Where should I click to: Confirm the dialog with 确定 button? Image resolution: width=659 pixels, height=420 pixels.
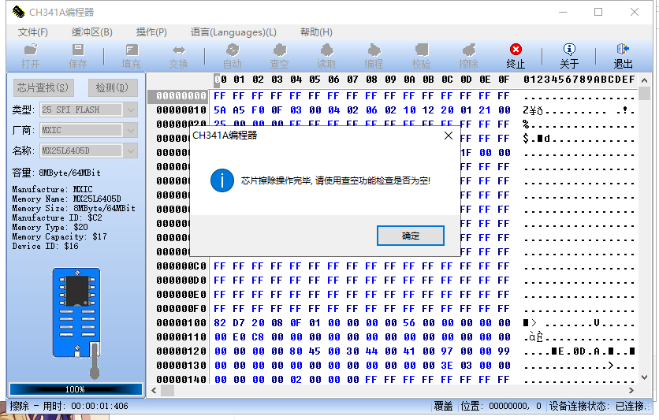tap(410, 236)
